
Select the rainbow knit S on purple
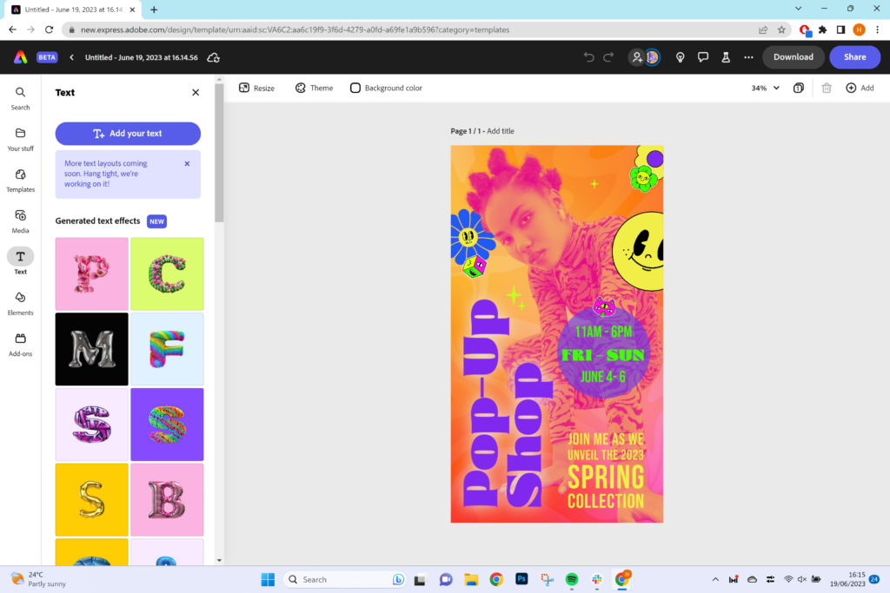click(167, 425)
